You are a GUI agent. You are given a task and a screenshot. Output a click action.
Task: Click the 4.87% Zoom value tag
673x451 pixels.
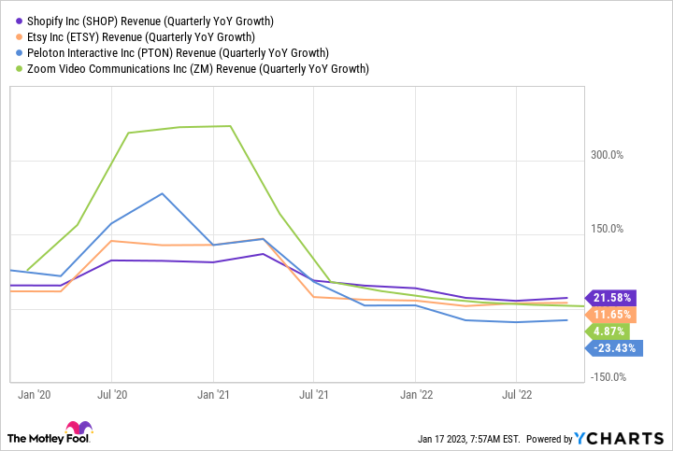608,331
